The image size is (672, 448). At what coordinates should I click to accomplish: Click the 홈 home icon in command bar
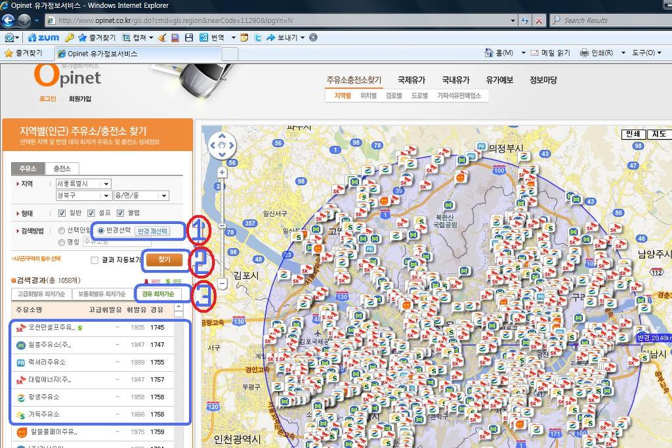[x=488, y=53]
